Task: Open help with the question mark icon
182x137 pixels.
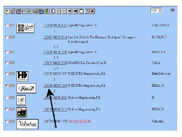Action: tap(87, 11)
